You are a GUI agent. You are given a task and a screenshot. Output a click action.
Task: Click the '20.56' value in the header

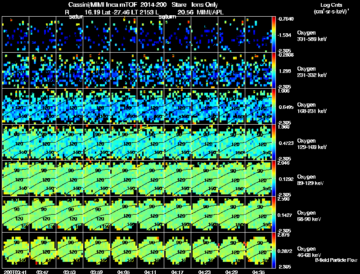tap(185, 12)
